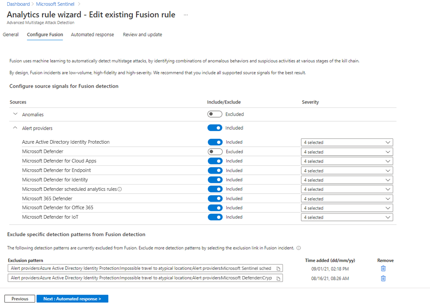Click info icon beside scheduled analytics rules
This screenshot has height=304, width=430.
(x=120, y=189)
